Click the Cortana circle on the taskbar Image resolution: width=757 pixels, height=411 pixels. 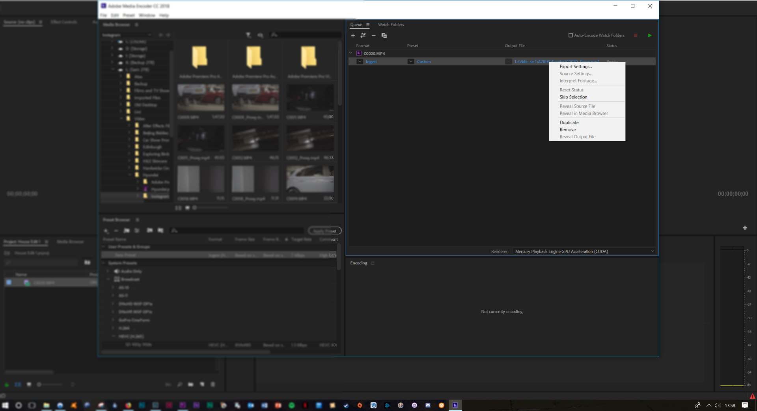click(x=19, y=405)
